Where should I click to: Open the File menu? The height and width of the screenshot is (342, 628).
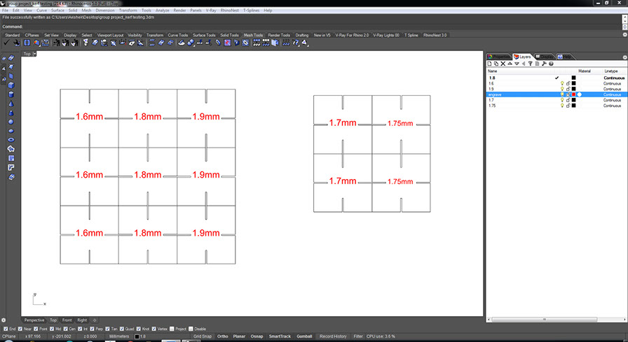point(5,10)
